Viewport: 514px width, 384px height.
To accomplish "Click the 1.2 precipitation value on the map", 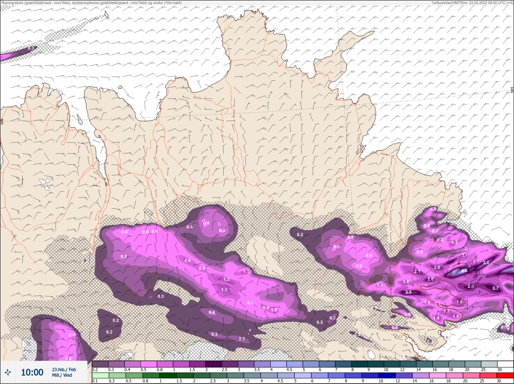I will (x=226, y=279).
